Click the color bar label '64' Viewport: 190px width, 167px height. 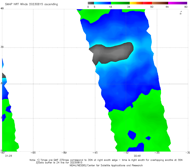tap(167, 7)
